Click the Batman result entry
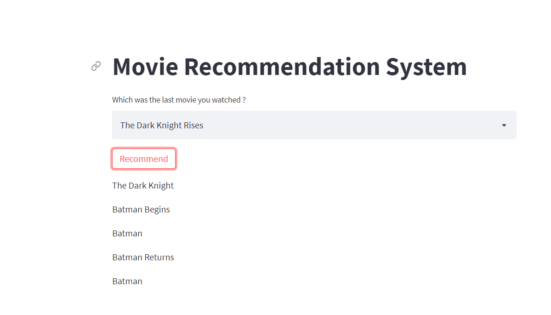The image size is (551, 315). coord(127,233)
